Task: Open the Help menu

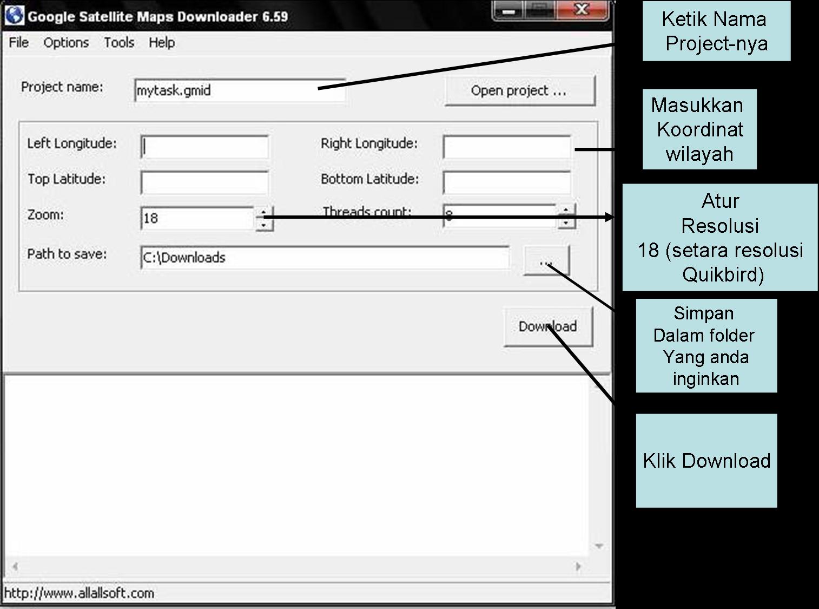Action: [x=162, y=42]
